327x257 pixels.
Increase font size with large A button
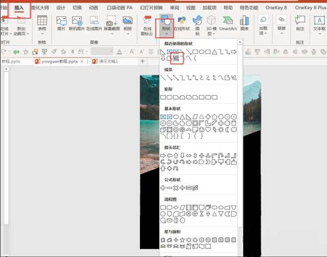click(132, 51)
